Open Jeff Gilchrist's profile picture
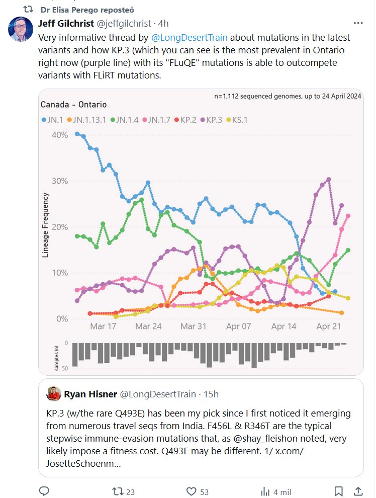Image resolution: width=376 pixels, height=498 pixels. point(21,29)
